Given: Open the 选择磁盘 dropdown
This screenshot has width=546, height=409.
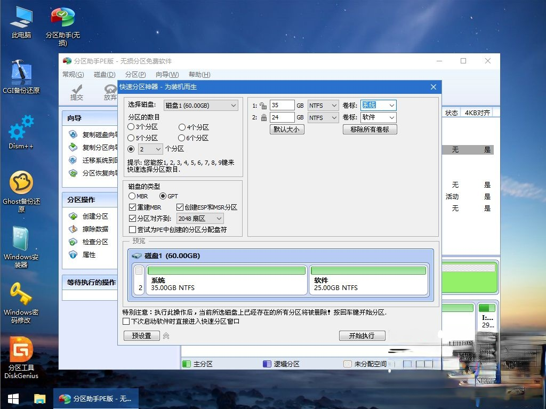Looking at the screenshot, I should click(x=200, y=105).
